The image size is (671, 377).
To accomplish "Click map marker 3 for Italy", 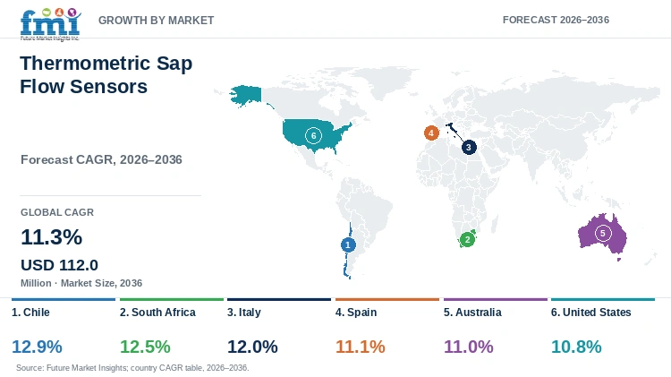I will tap(469, 148).
